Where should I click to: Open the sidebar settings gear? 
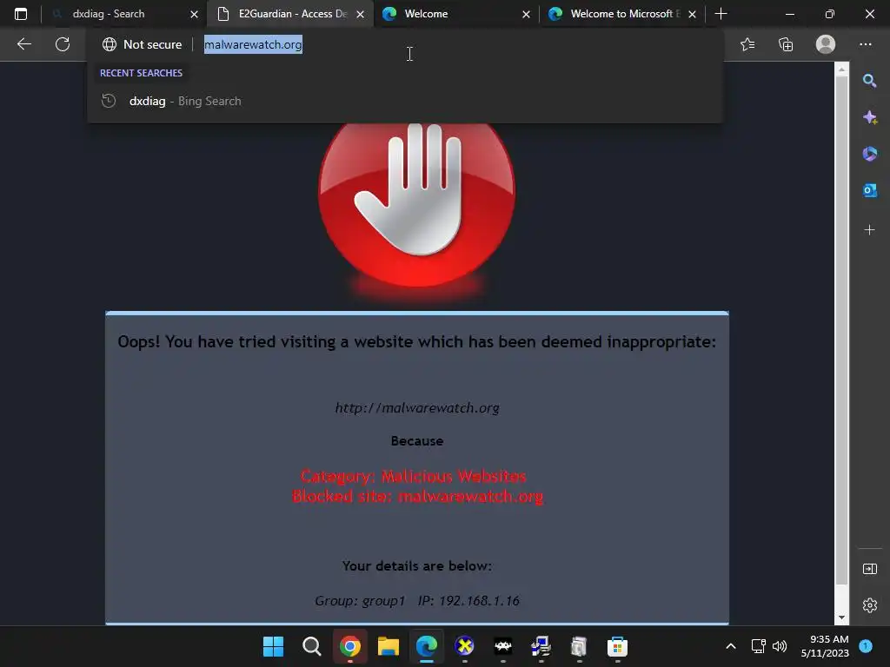coord(869,605)
